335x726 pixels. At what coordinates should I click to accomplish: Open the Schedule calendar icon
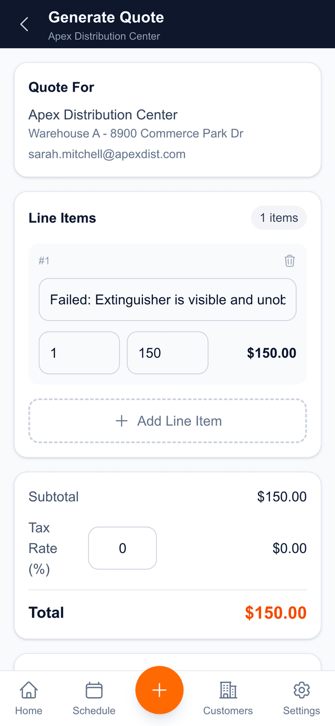click(94, 690)
